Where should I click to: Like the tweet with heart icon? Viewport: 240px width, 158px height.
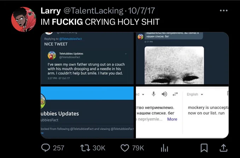pos(125,148)
